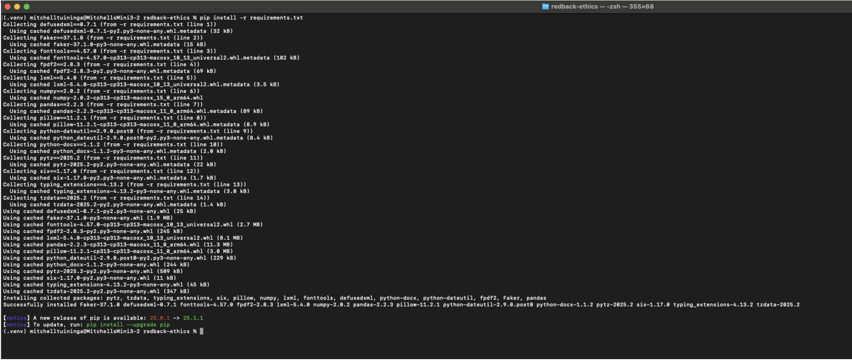Click the 'Collecting tzdata==2025.2' line

[x=106, y=198]
